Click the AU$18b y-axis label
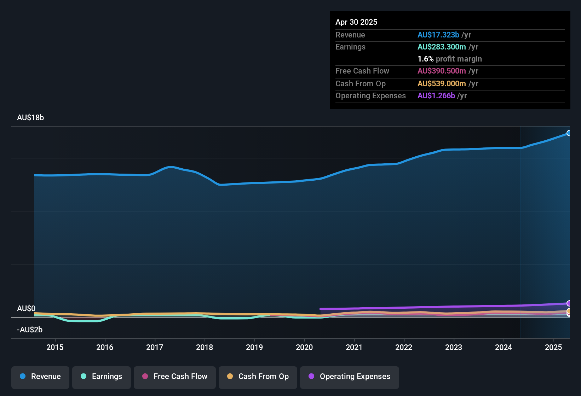The image size is (581, 396). (x=30, y=117)
